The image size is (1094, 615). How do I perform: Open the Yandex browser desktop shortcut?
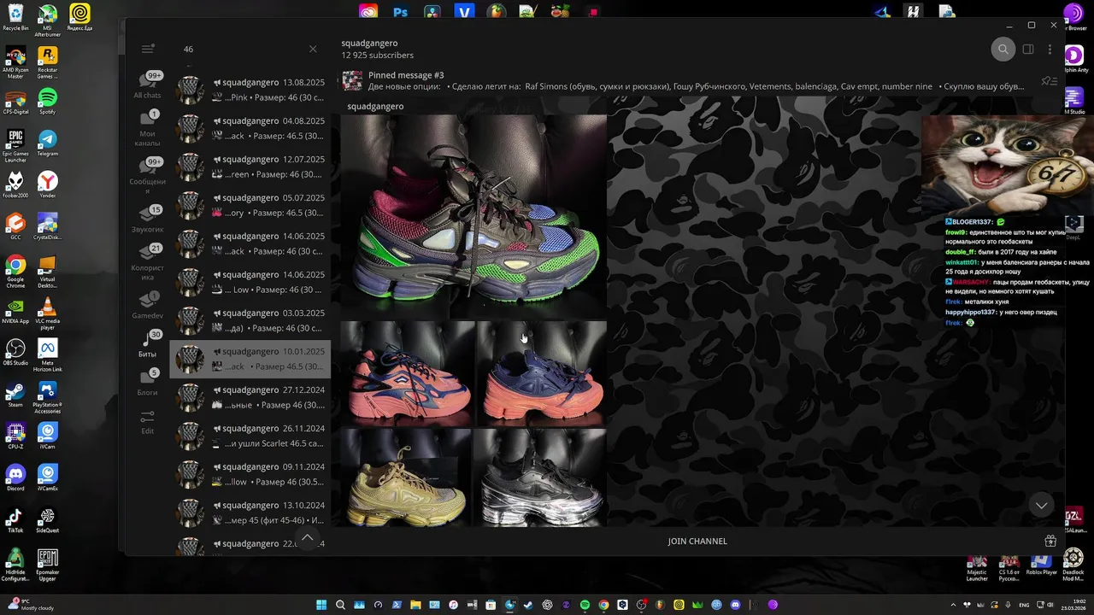pos(48,184)
